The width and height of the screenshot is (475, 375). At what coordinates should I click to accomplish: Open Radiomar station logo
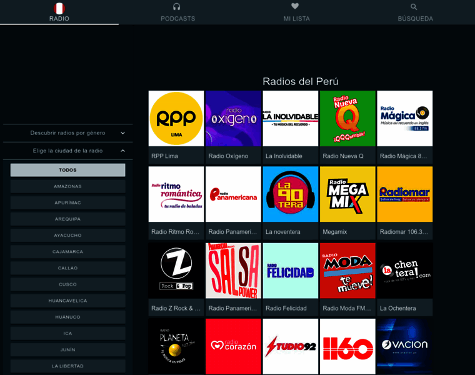[405, 194]
